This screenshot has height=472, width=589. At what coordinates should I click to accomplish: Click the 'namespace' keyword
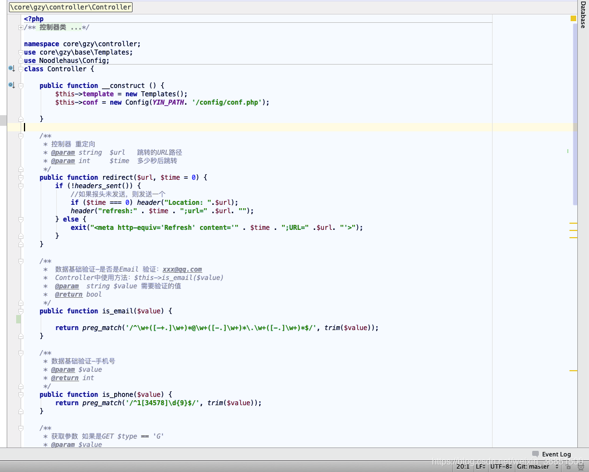coord(41,44)
